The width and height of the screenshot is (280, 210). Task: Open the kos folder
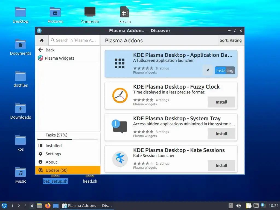(21, 140)
